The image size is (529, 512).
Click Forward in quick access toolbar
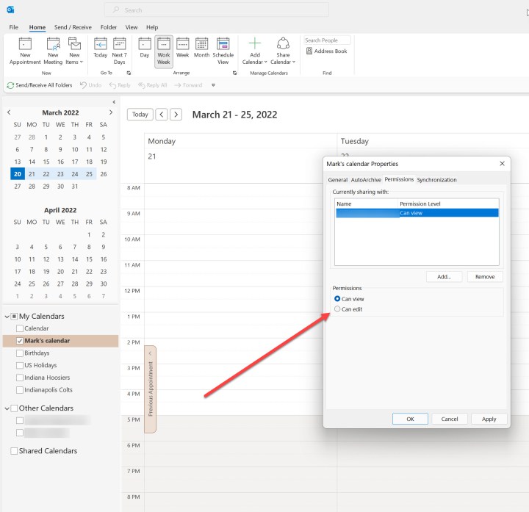(188, 85)
